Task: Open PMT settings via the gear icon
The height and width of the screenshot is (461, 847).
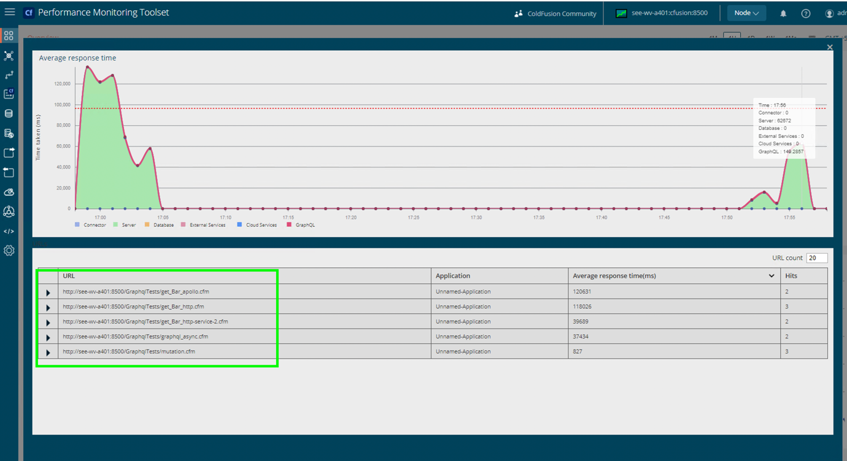Action: pos(9,250)
